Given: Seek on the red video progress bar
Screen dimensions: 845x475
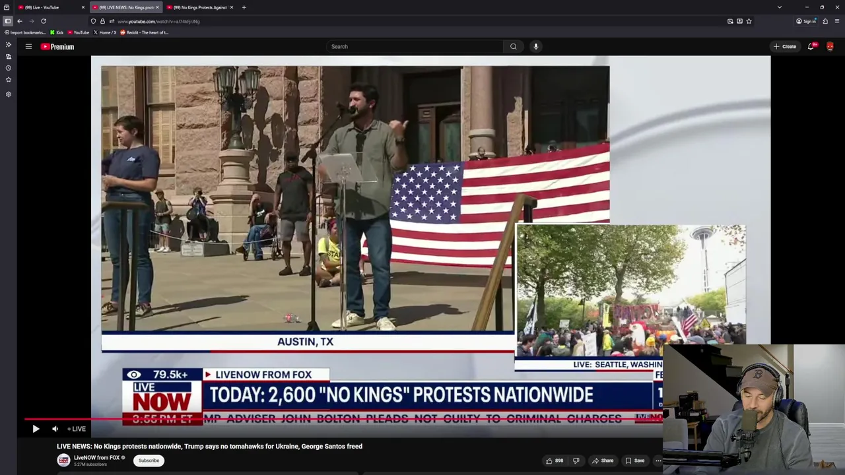Looking at the screenshot, I should pyautogui.click(x=343, y=419).
